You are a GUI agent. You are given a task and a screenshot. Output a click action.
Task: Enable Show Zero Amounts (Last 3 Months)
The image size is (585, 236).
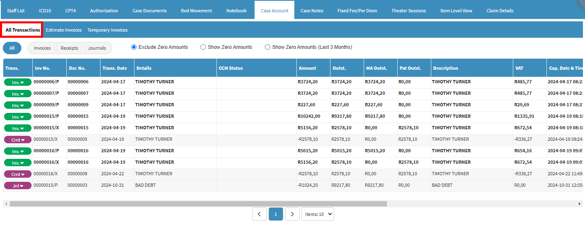267,47
